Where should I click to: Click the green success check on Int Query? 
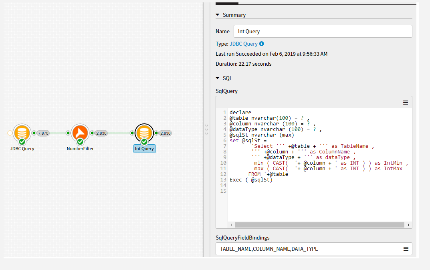[144, 141]
